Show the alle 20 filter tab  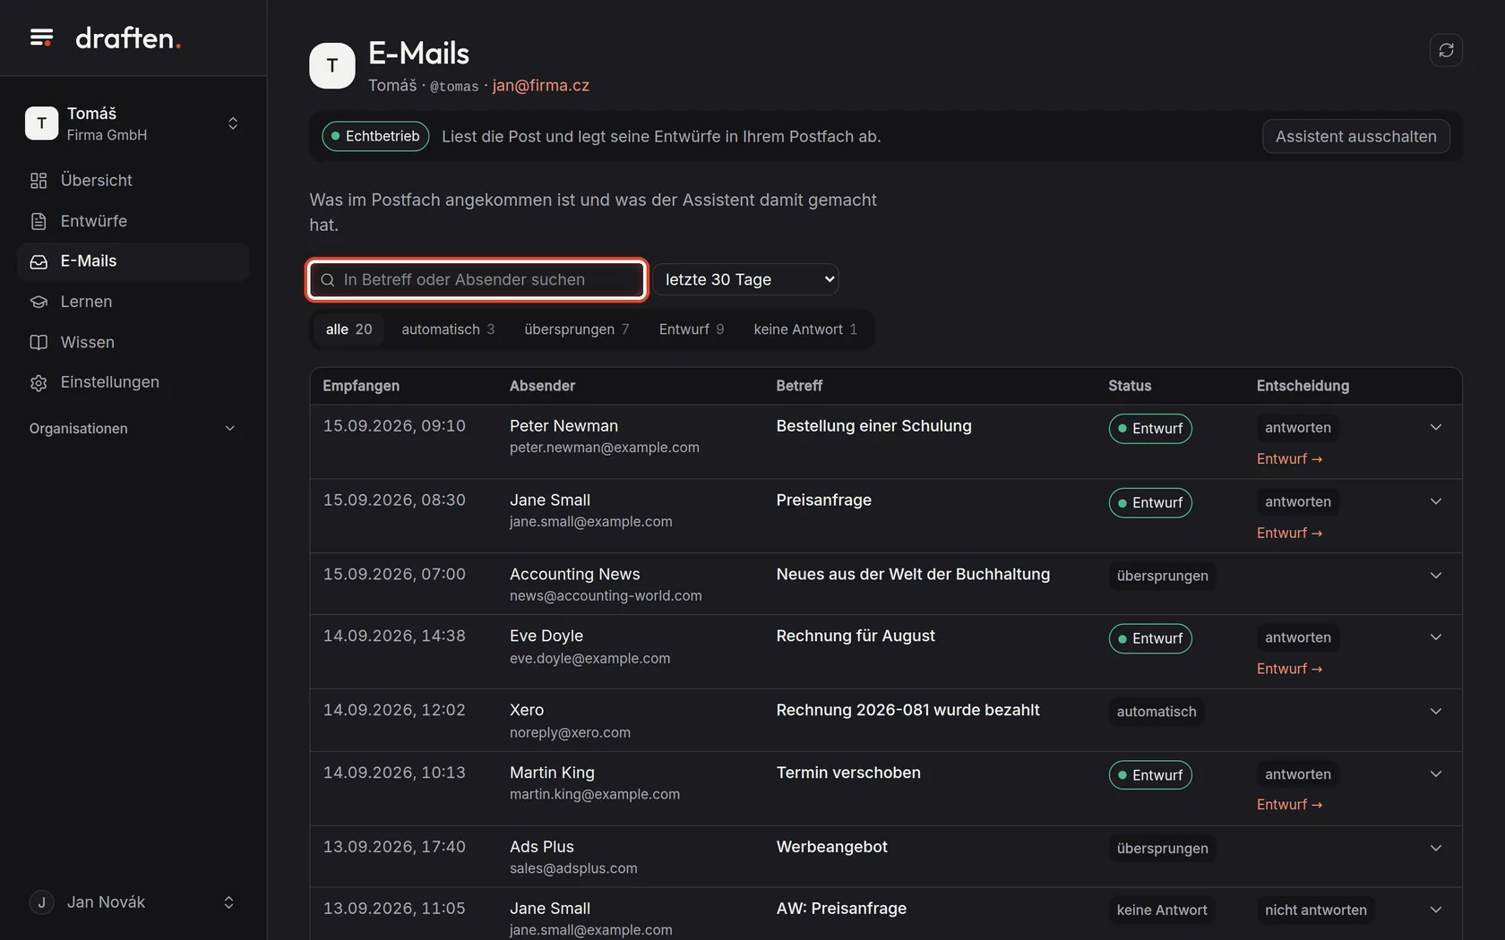click(x=348, y=329)
